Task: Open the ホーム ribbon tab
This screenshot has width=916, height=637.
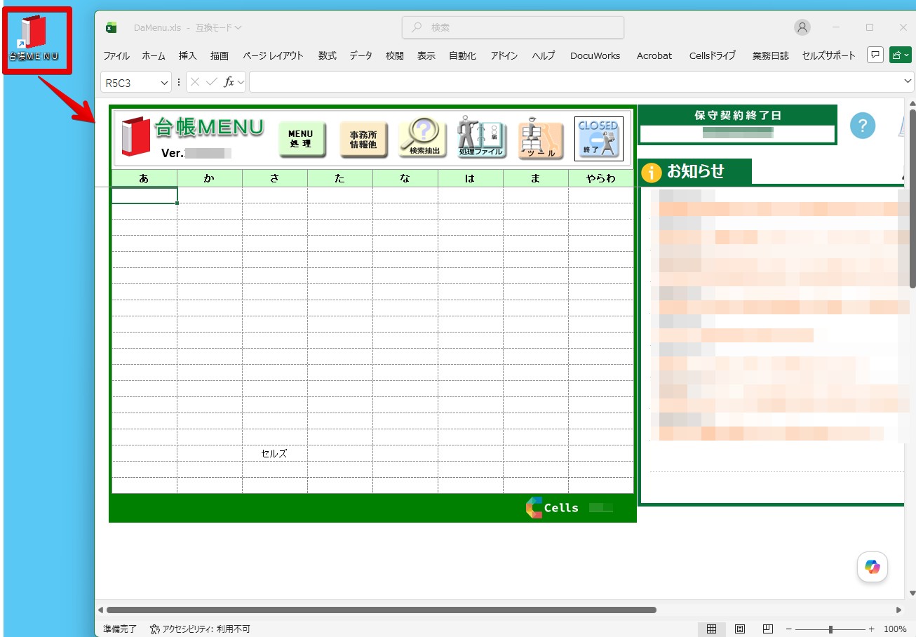Action: [x=154, y=55]
